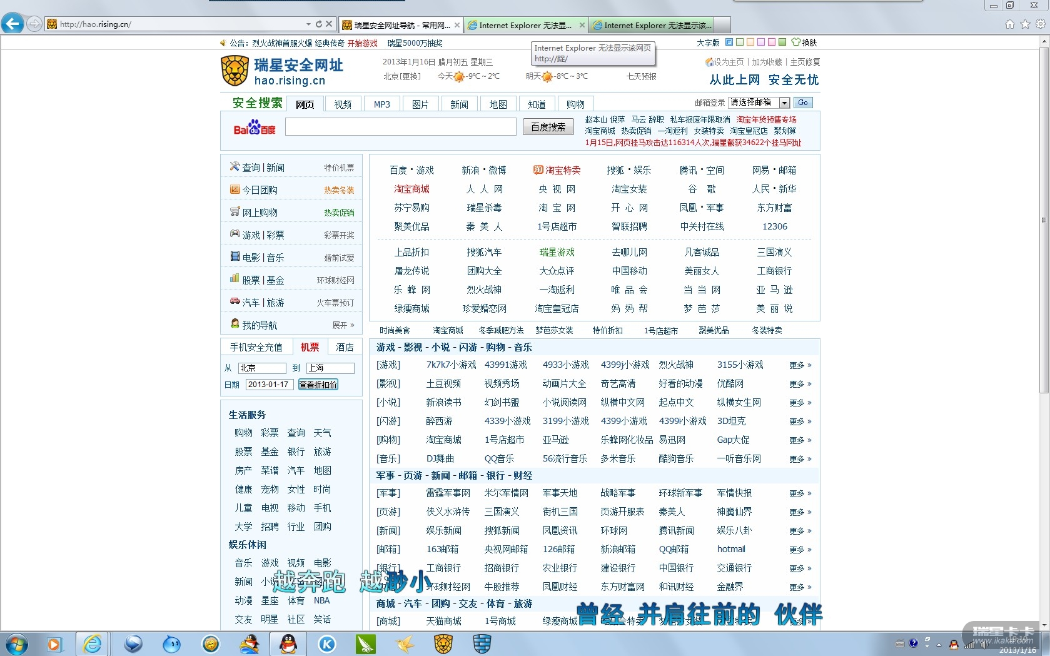Click the 换肤 shirt icon
This screenshot has height=656, width=1050.
[x=796, y=43]
